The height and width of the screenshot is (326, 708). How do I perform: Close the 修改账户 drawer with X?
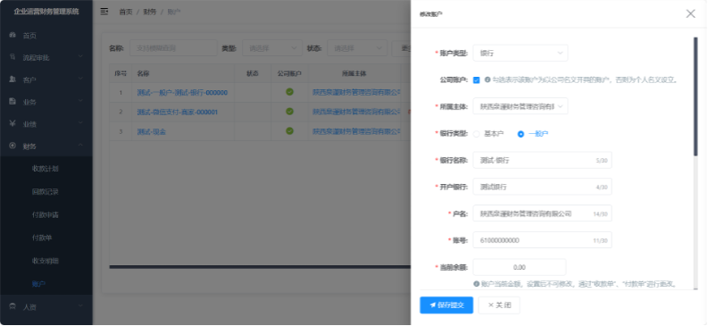(x=690, y=13)
